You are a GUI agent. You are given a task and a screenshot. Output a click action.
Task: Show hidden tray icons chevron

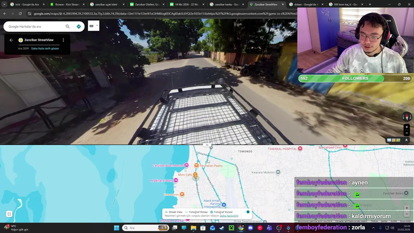(374, 228)
